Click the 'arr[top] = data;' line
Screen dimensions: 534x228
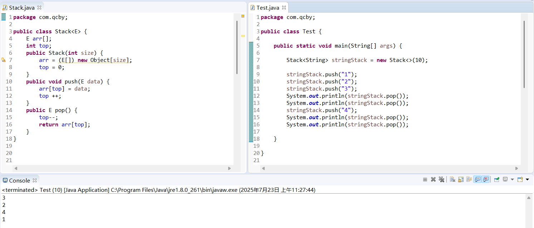click(x=64, y=89)
